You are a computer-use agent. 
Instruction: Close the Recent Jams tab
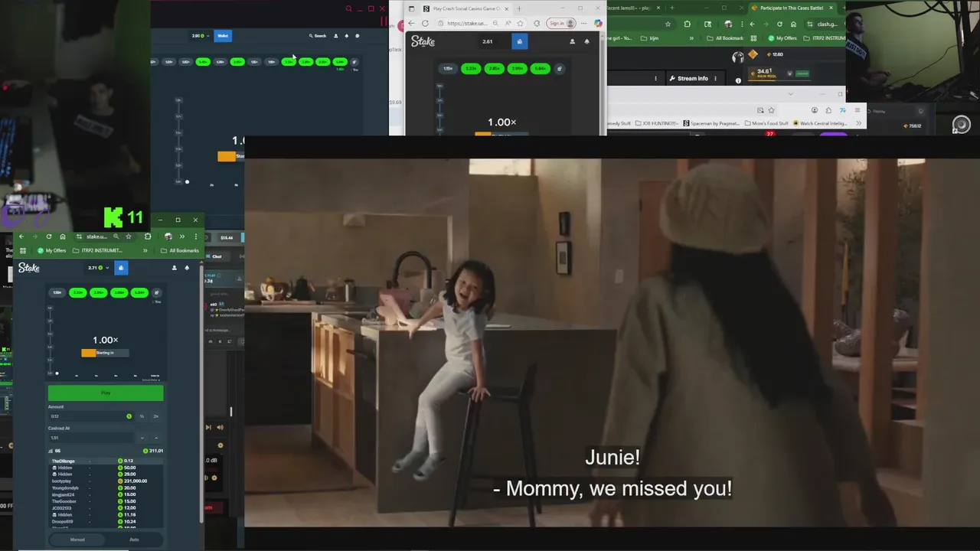tap(658, 8)
